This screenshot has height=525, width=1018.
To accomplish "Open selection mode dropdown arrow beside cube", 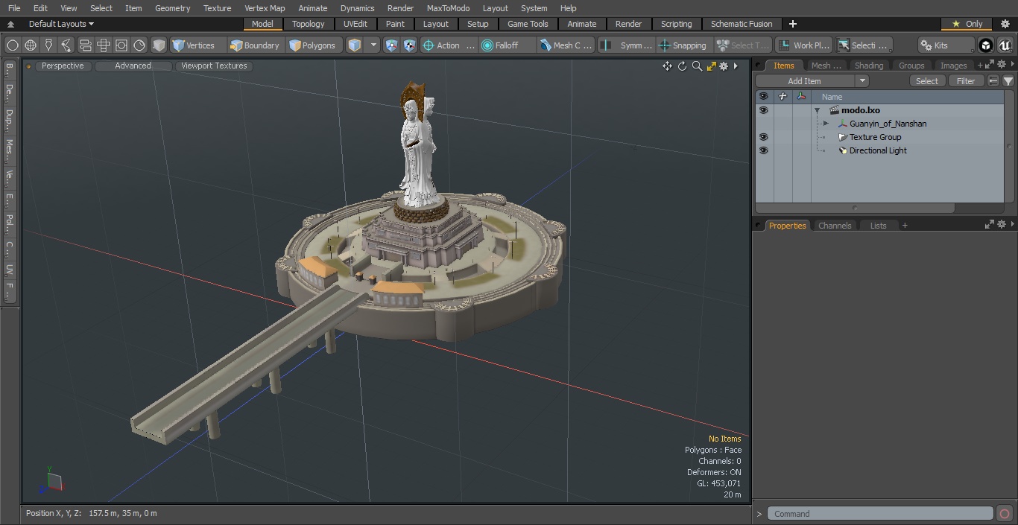I will click(373, 45).
